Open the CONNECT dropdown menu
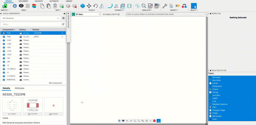Image resolution: width=256 pixels, height=125 pixels. tap(119, 10)
